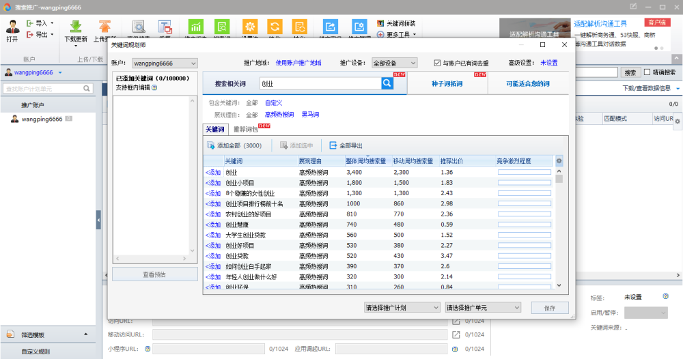
Task: Click 添加 link for the 创业小项目 keyword
Action: [213, 183]
